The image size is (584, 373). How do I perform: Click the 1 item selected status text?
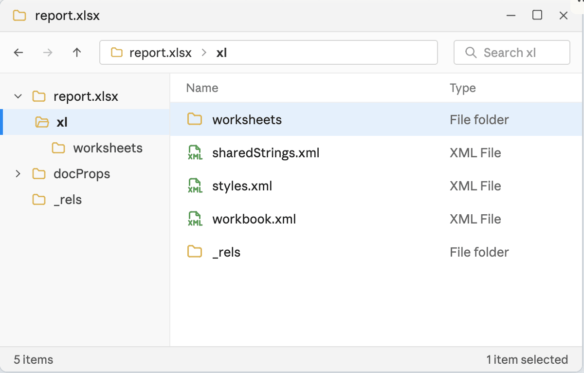pyautogui.click(x=527, y=360)
